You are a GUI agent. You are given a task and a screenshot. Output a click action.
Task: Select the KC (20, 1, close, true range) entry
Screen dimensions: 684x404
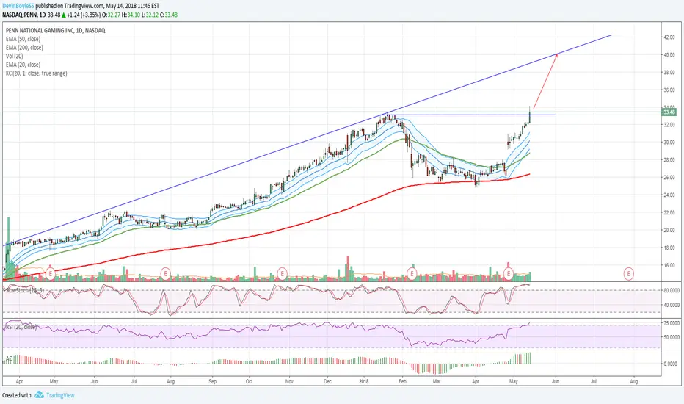37,73
